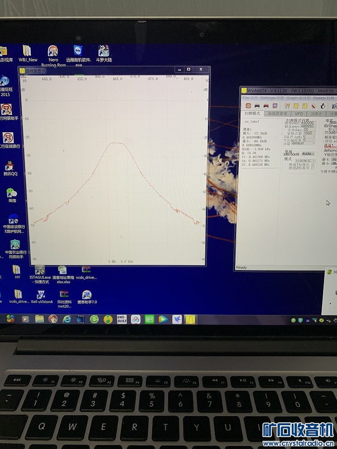Open the 简化资料 nwt20 archive on desktop
Viewport: 337px width, 449px height.
click(65, 299)
